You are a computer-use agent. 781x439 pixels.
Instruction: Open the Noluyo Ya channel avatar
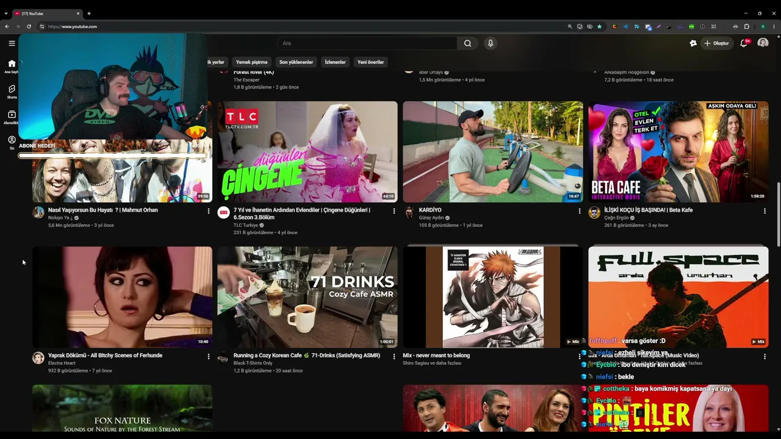pyautogui.click(x=38, y=212)
